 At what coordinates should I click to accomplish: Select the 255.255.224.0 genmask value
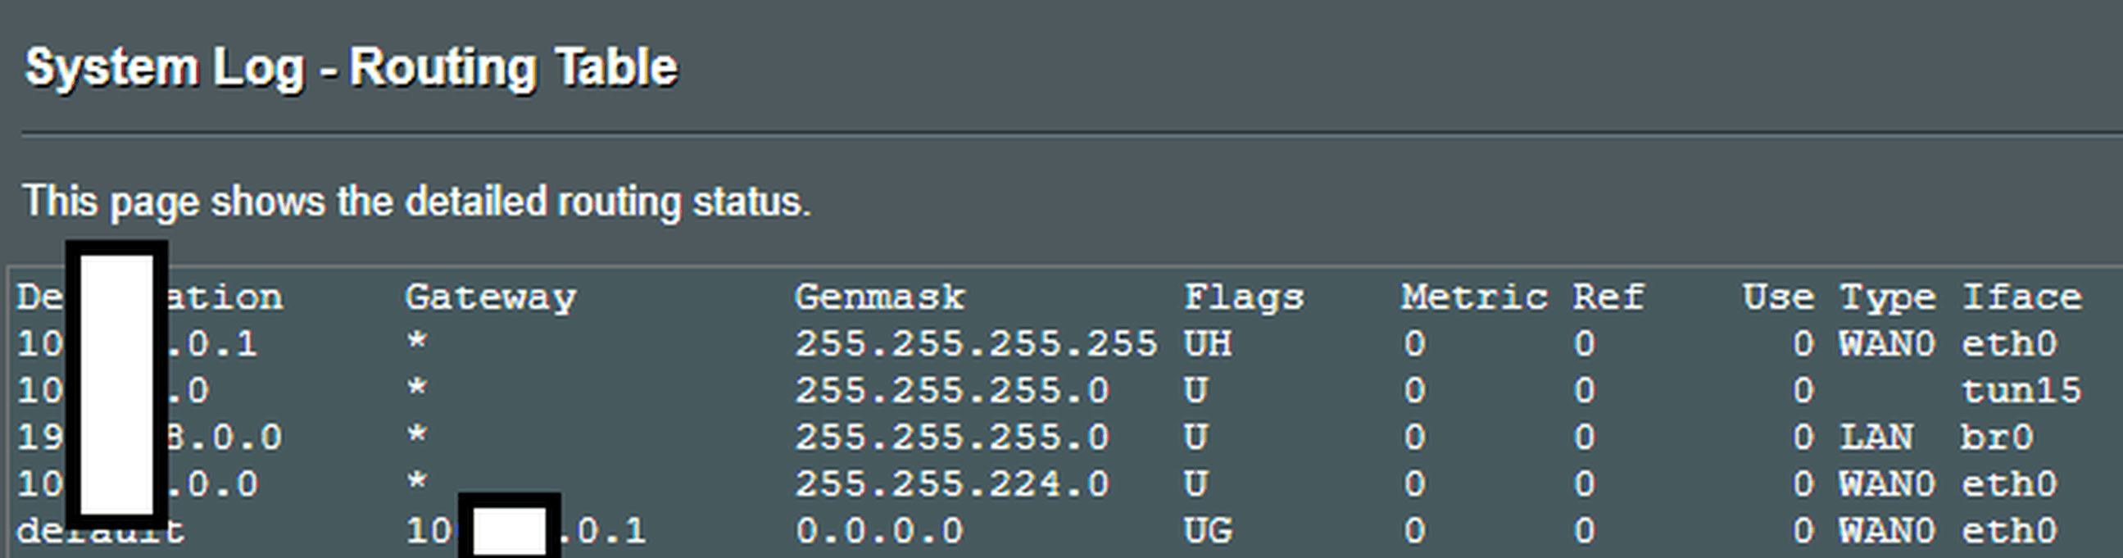tap(952, 484)
